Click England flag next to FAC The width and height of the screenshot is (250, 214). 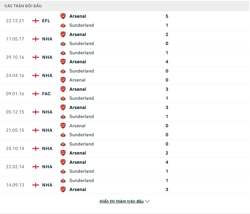[x=36, y=94]
